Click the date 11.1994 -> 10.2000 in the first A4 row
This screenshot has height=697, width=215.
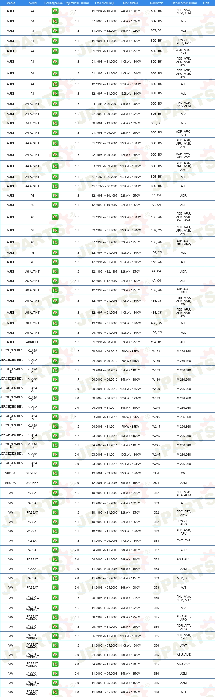(104, 11)
